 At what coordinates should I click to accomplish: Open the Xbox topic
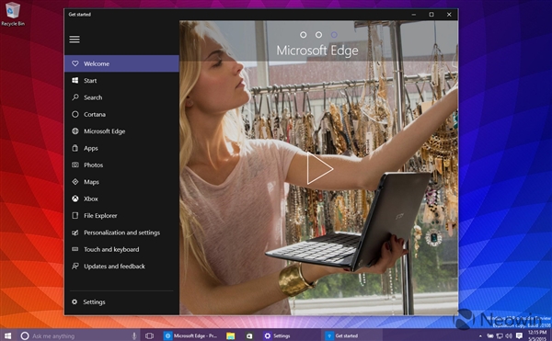coord(121,199)
